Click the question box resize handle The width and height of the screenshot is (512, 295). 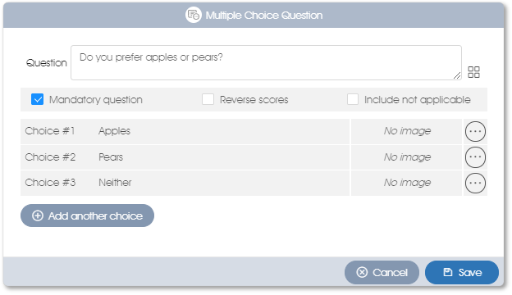pos(457,75)
